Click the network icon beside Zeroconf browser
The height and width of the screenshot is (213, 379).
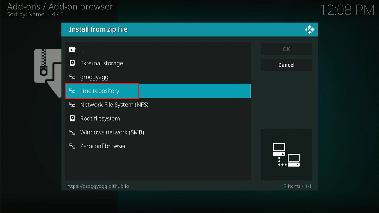pos(73,146)
